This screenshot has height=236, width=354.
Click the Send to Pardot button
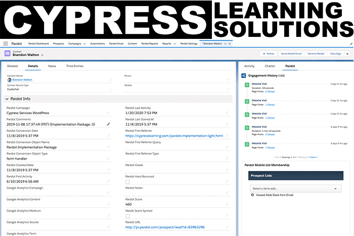316,54
